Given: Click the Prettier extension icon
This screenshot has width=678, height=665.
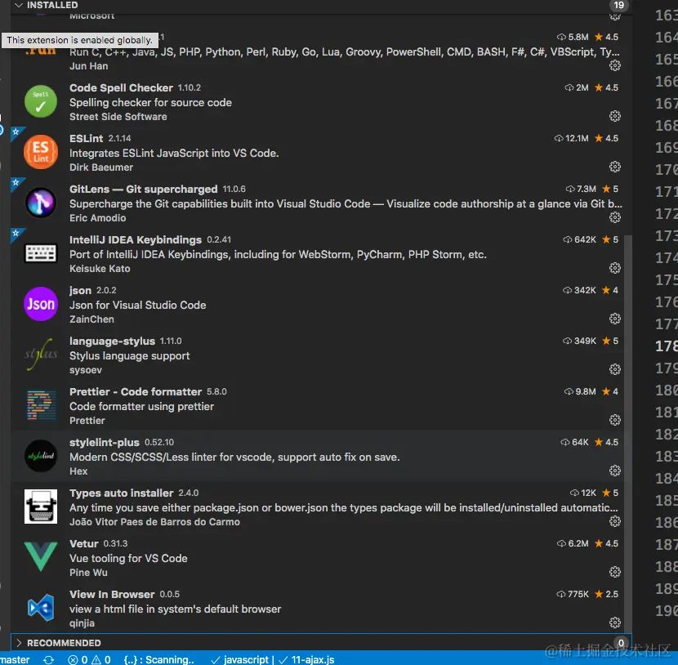Looking at the screenshot, I should (41, 405).
